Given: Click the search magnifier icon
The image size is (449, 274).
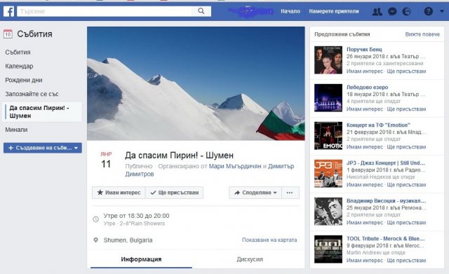Looking at the screenshot, I should [201, 11].
